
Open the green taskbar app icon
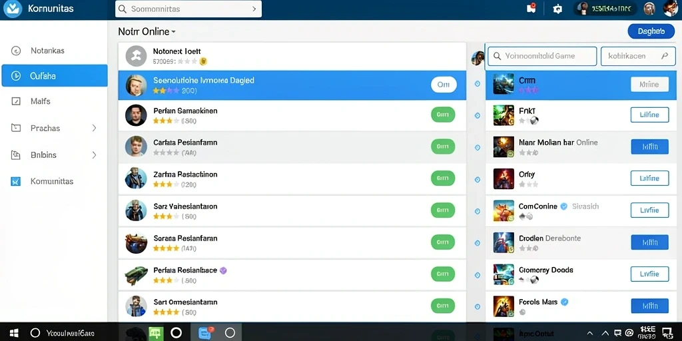coord(156,334)
